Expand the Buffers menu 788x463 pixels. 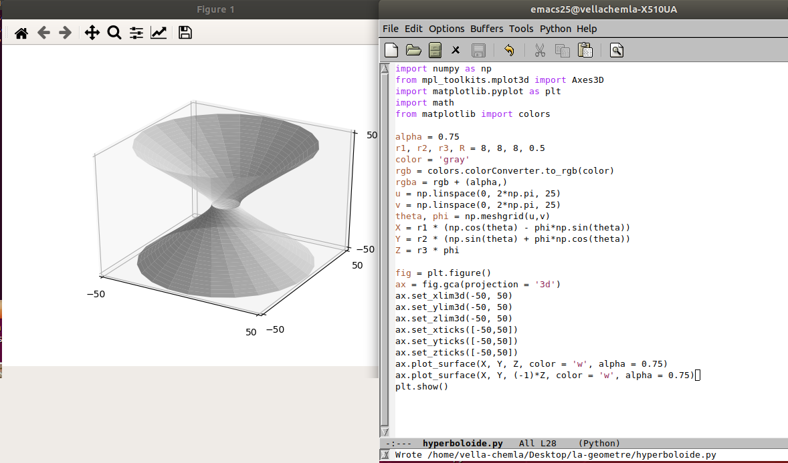coord(486,29)
